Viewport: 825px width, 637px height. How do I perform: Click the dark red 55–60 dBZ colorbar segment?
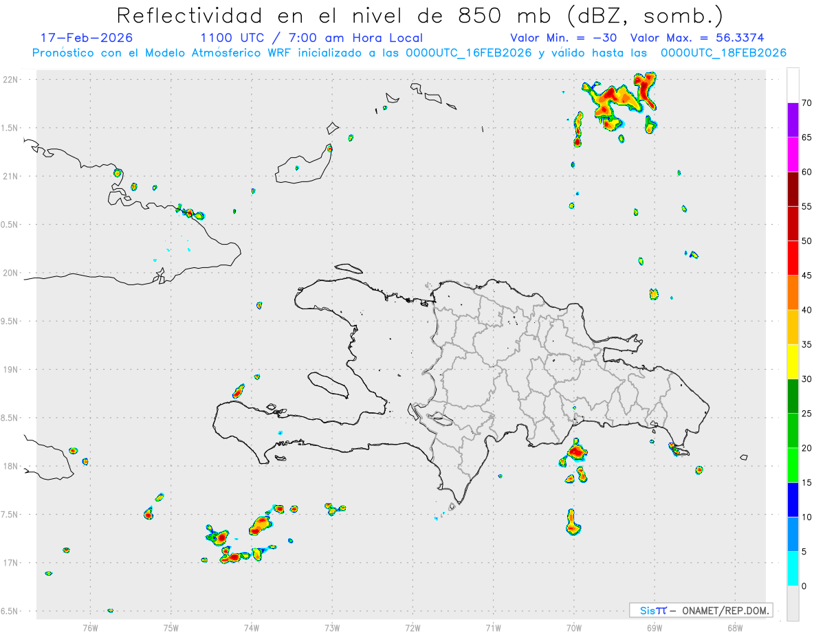tap(793, 189)
